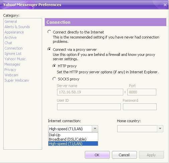Screen dimensions: 169x163
Task: Open the Appearance category
Action: click(14, 32)
